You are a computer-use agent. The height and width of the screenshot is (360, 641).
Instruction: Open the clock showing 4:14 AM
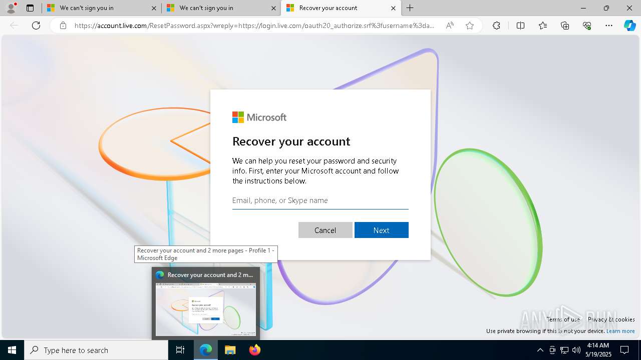click(x=597, y=350)
